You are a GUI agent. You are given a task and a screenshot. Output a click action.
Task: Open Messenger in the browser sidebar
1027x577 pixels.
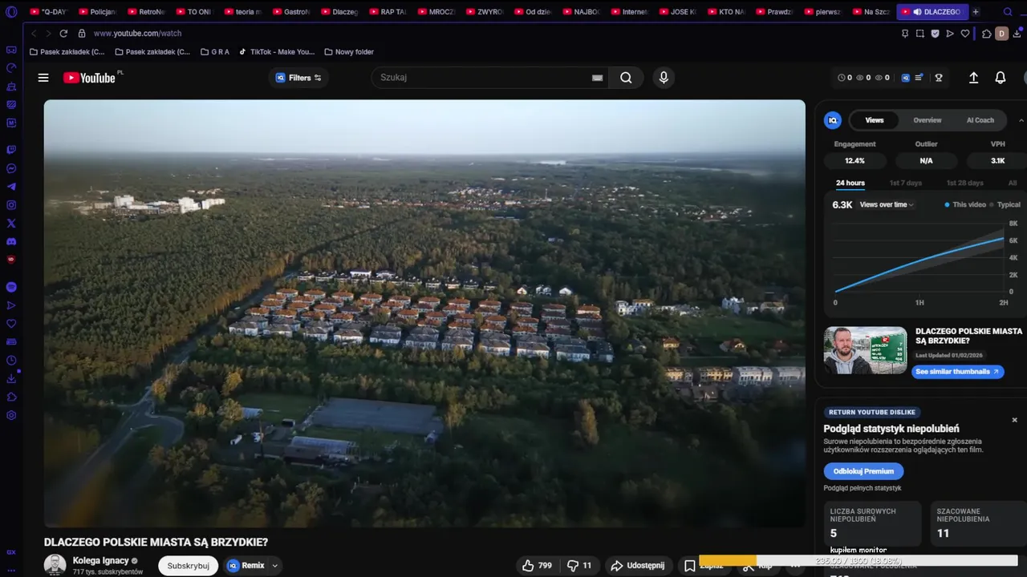click(11, 168)
